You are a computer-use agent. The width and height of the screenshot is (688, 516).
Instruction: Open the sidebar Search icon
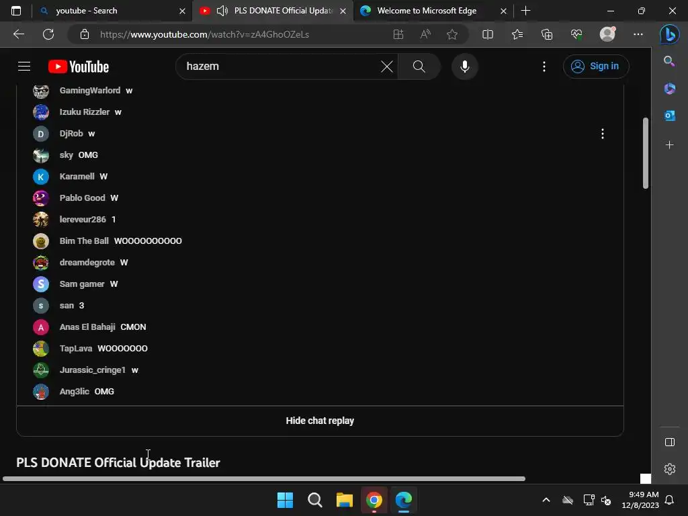pyautogui.click(x=669, y=61)
